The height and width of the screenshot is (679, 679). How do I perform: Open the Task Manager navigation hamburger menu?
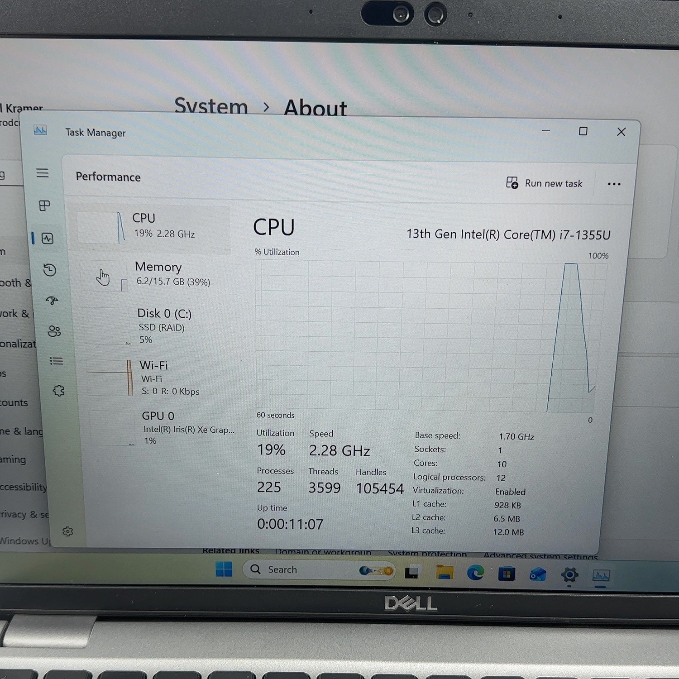pyautogui.click(x=43, y=173)
